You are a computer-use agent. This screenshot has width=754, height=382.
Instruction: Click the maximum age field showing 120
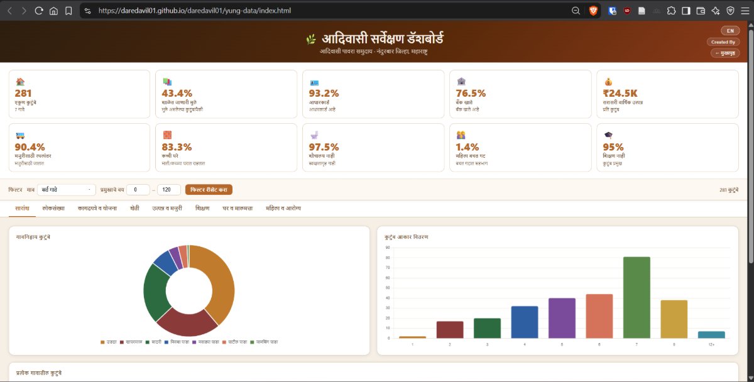pos(168,190)
